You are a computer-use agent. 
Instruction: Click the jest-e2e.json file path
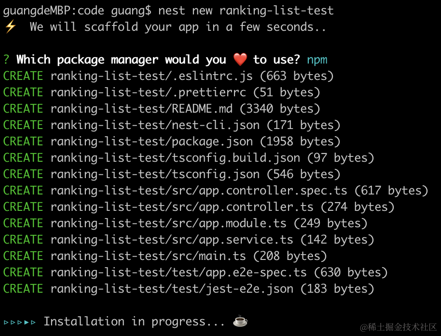coord(172,289)
